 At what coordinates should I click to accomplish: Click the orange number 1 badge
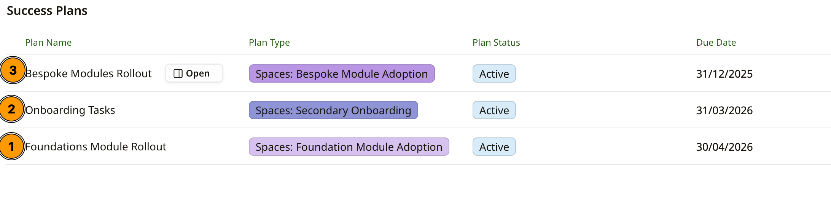click(11, 146)
